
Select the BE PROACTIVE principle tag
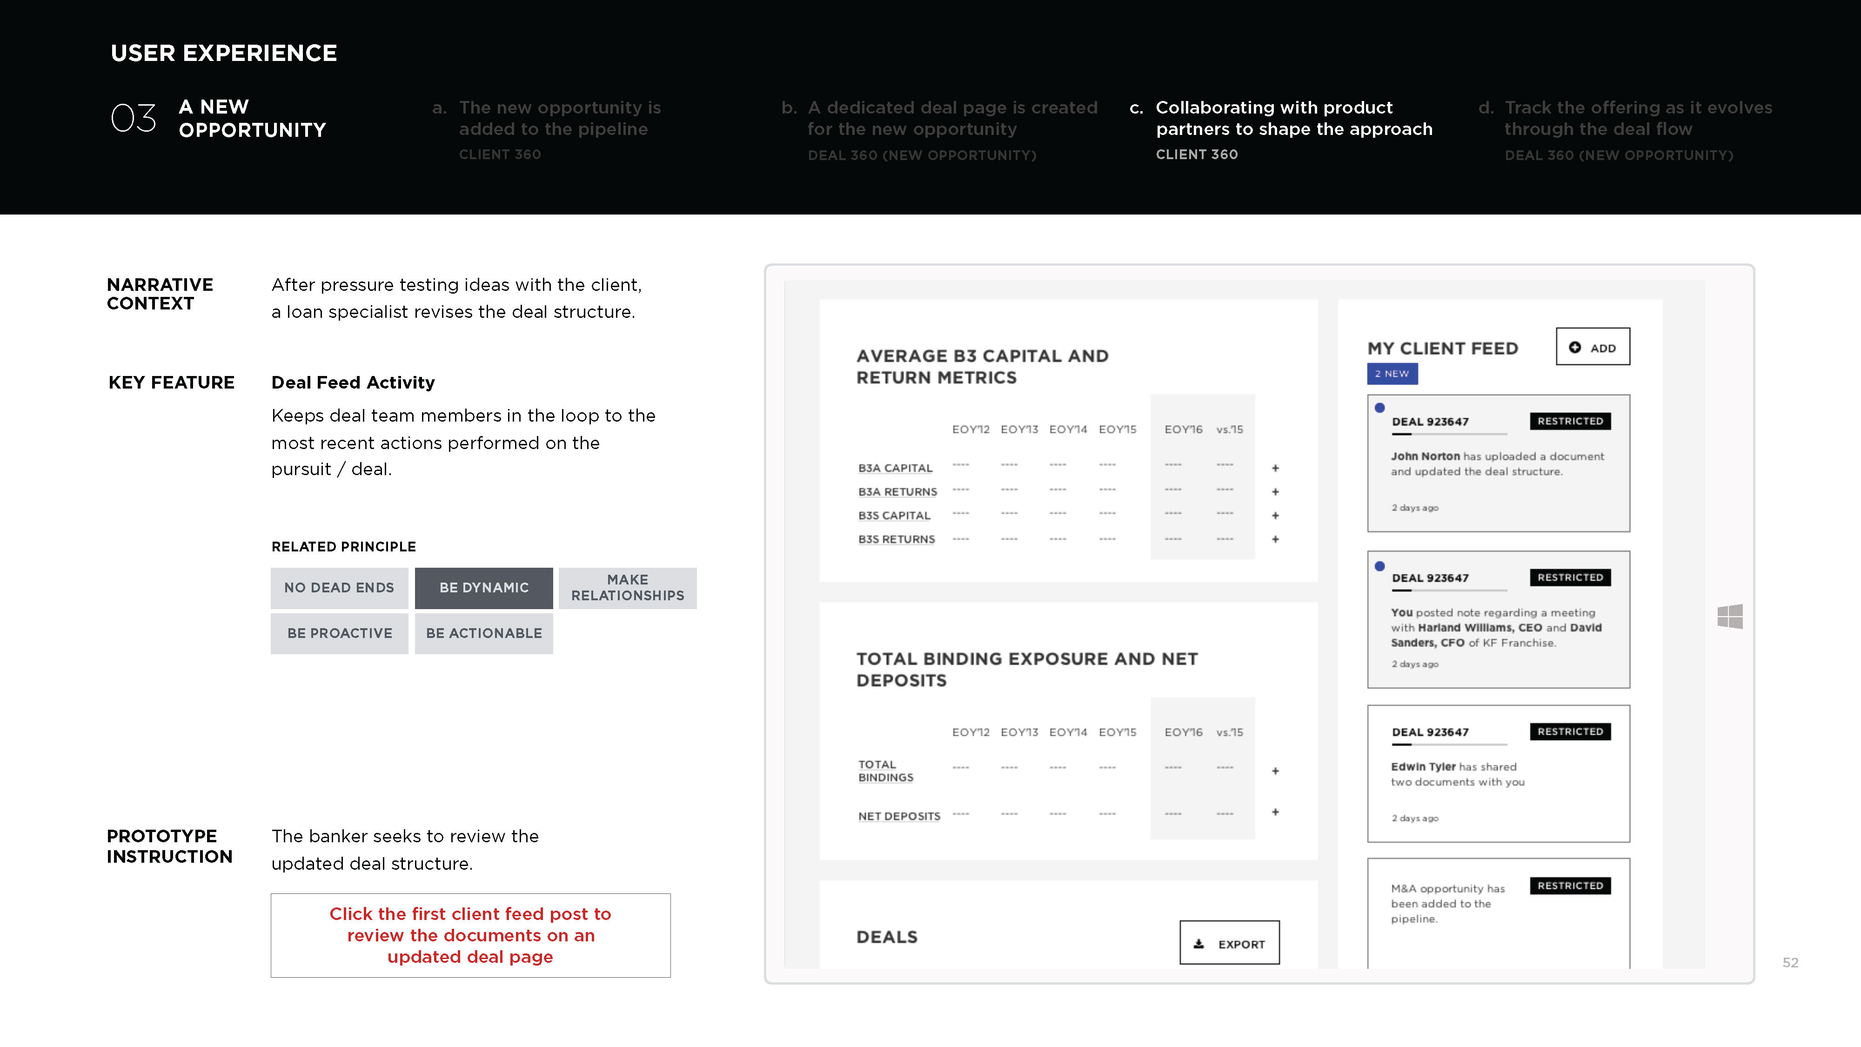click(x=340, y=634)
